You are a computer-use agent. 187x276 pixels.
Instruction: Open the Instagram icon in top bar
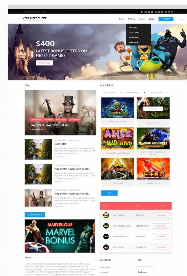tap(155, 12)
